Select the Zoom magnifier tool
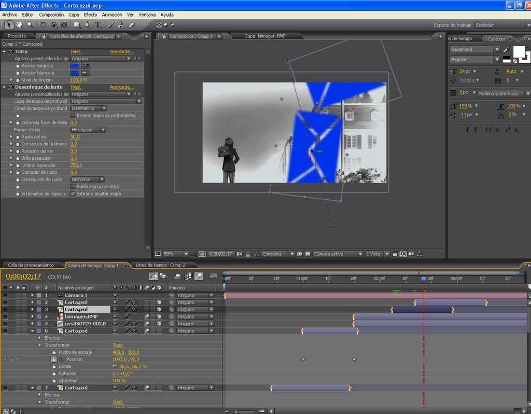Image resolution: width=531 pixels, height=414 pixels. (30, 24)
